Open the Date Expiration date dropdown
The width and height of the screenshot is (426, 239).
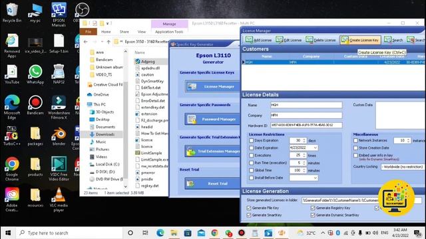315,147
